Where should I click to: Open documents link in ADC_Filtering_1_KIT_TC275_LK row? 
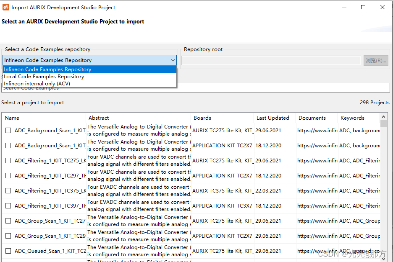[x=317, y=161]
